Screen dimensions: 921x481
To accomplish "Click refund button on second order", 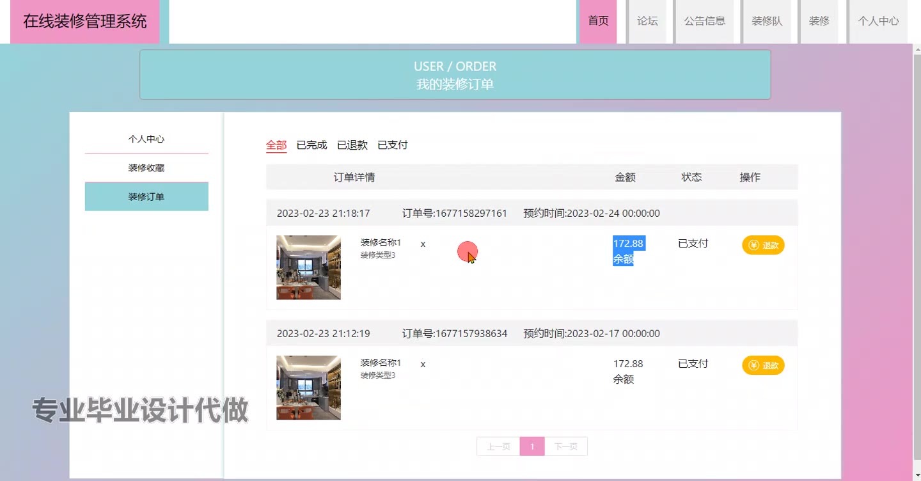I will coord(763,365).
